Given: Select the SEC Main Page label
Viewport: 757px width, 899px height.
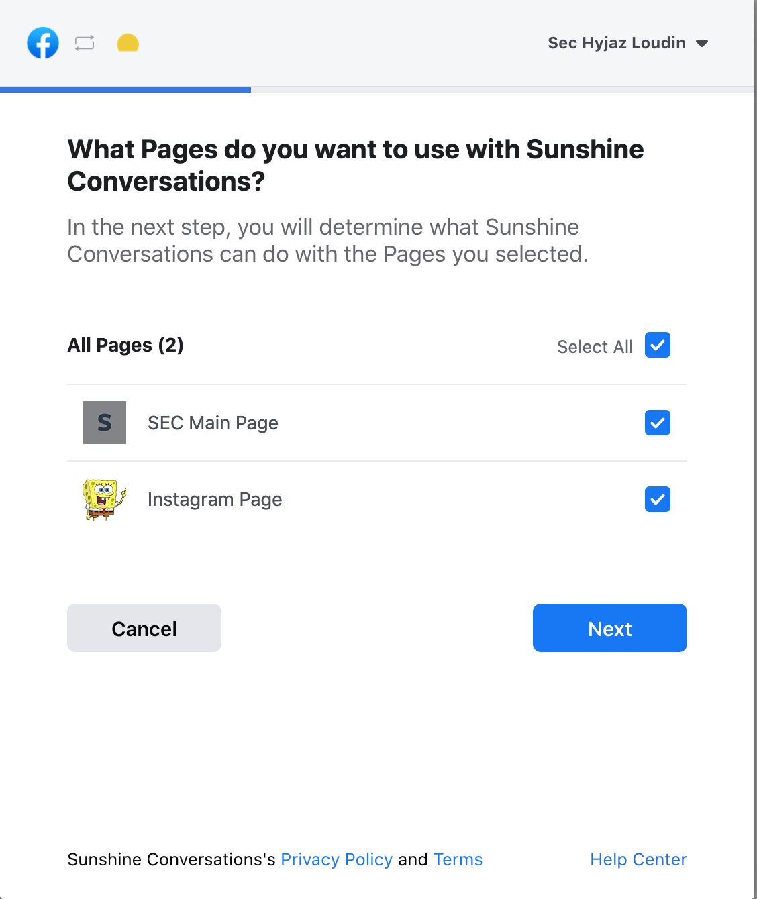Looking at the screenshot, I should click(213, 423).
